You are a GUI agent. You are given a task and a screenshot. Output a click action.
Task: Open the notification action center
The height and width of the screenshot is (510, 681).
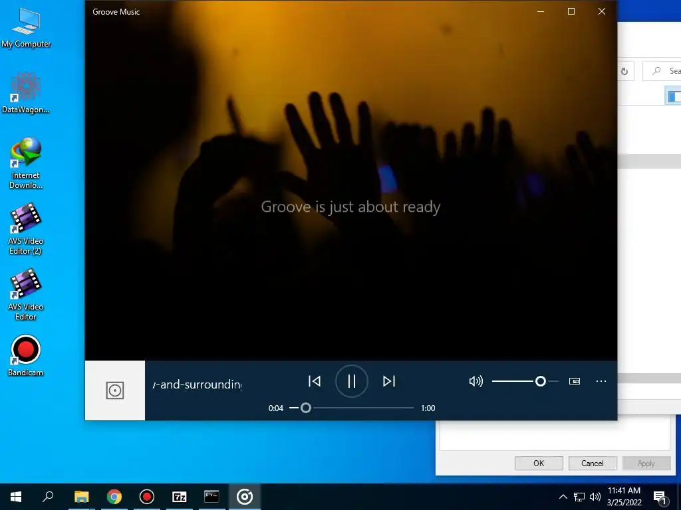(660, 497)
